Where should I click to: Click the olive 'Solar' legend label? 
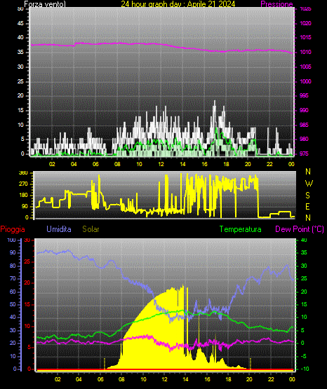91,229
